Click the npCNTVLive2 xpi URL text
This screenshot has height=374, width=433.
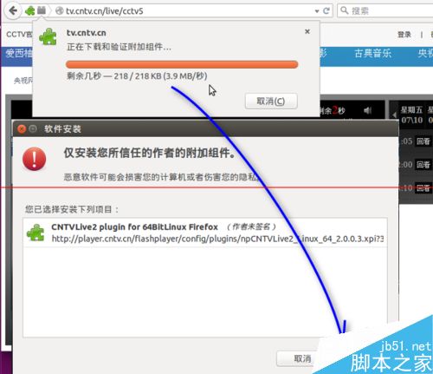217,239
